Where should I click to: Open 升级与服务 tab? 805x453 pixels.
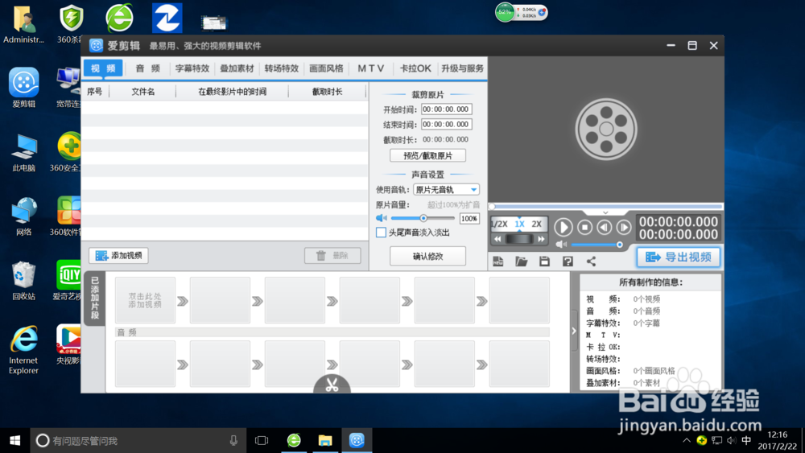click(462, 68)
